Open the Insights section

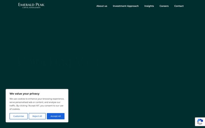149,6
